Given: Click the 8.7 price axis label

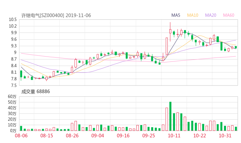Looking at the screenshot, I should coord(14,59).
